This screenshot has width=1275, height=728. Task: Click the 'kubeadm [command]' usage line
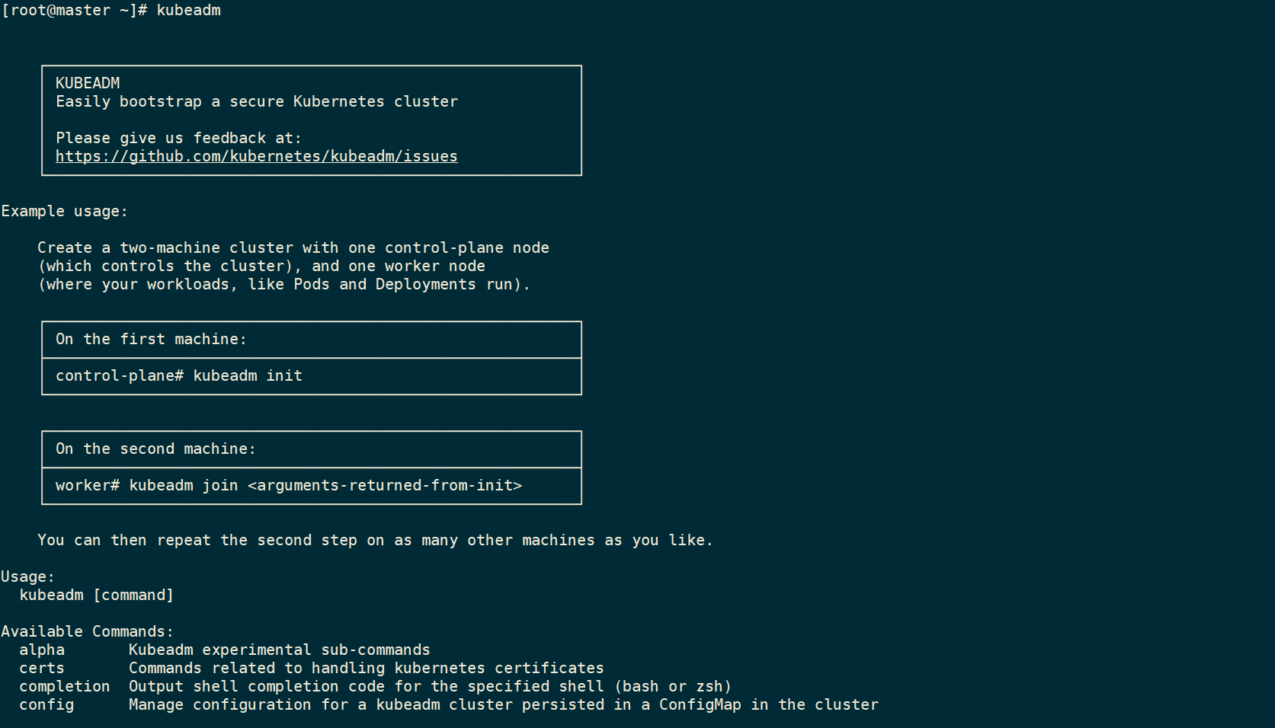pos(97,595)
